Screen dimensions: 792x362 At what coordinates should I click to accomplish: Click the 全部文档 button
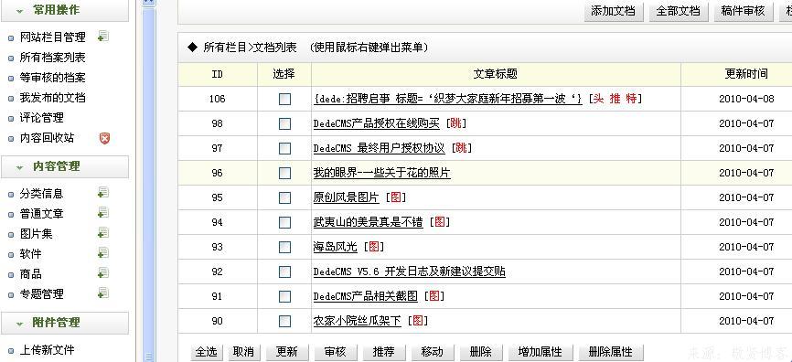pos(678,11)
